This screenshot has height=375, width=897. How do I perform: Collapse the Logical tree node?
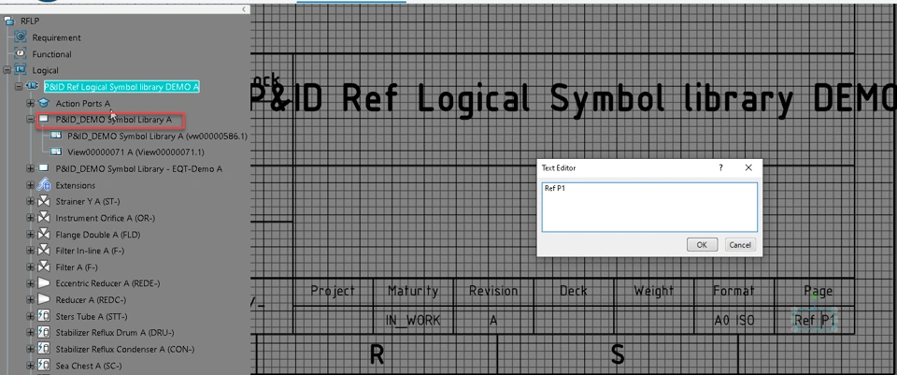click(7, 70)
